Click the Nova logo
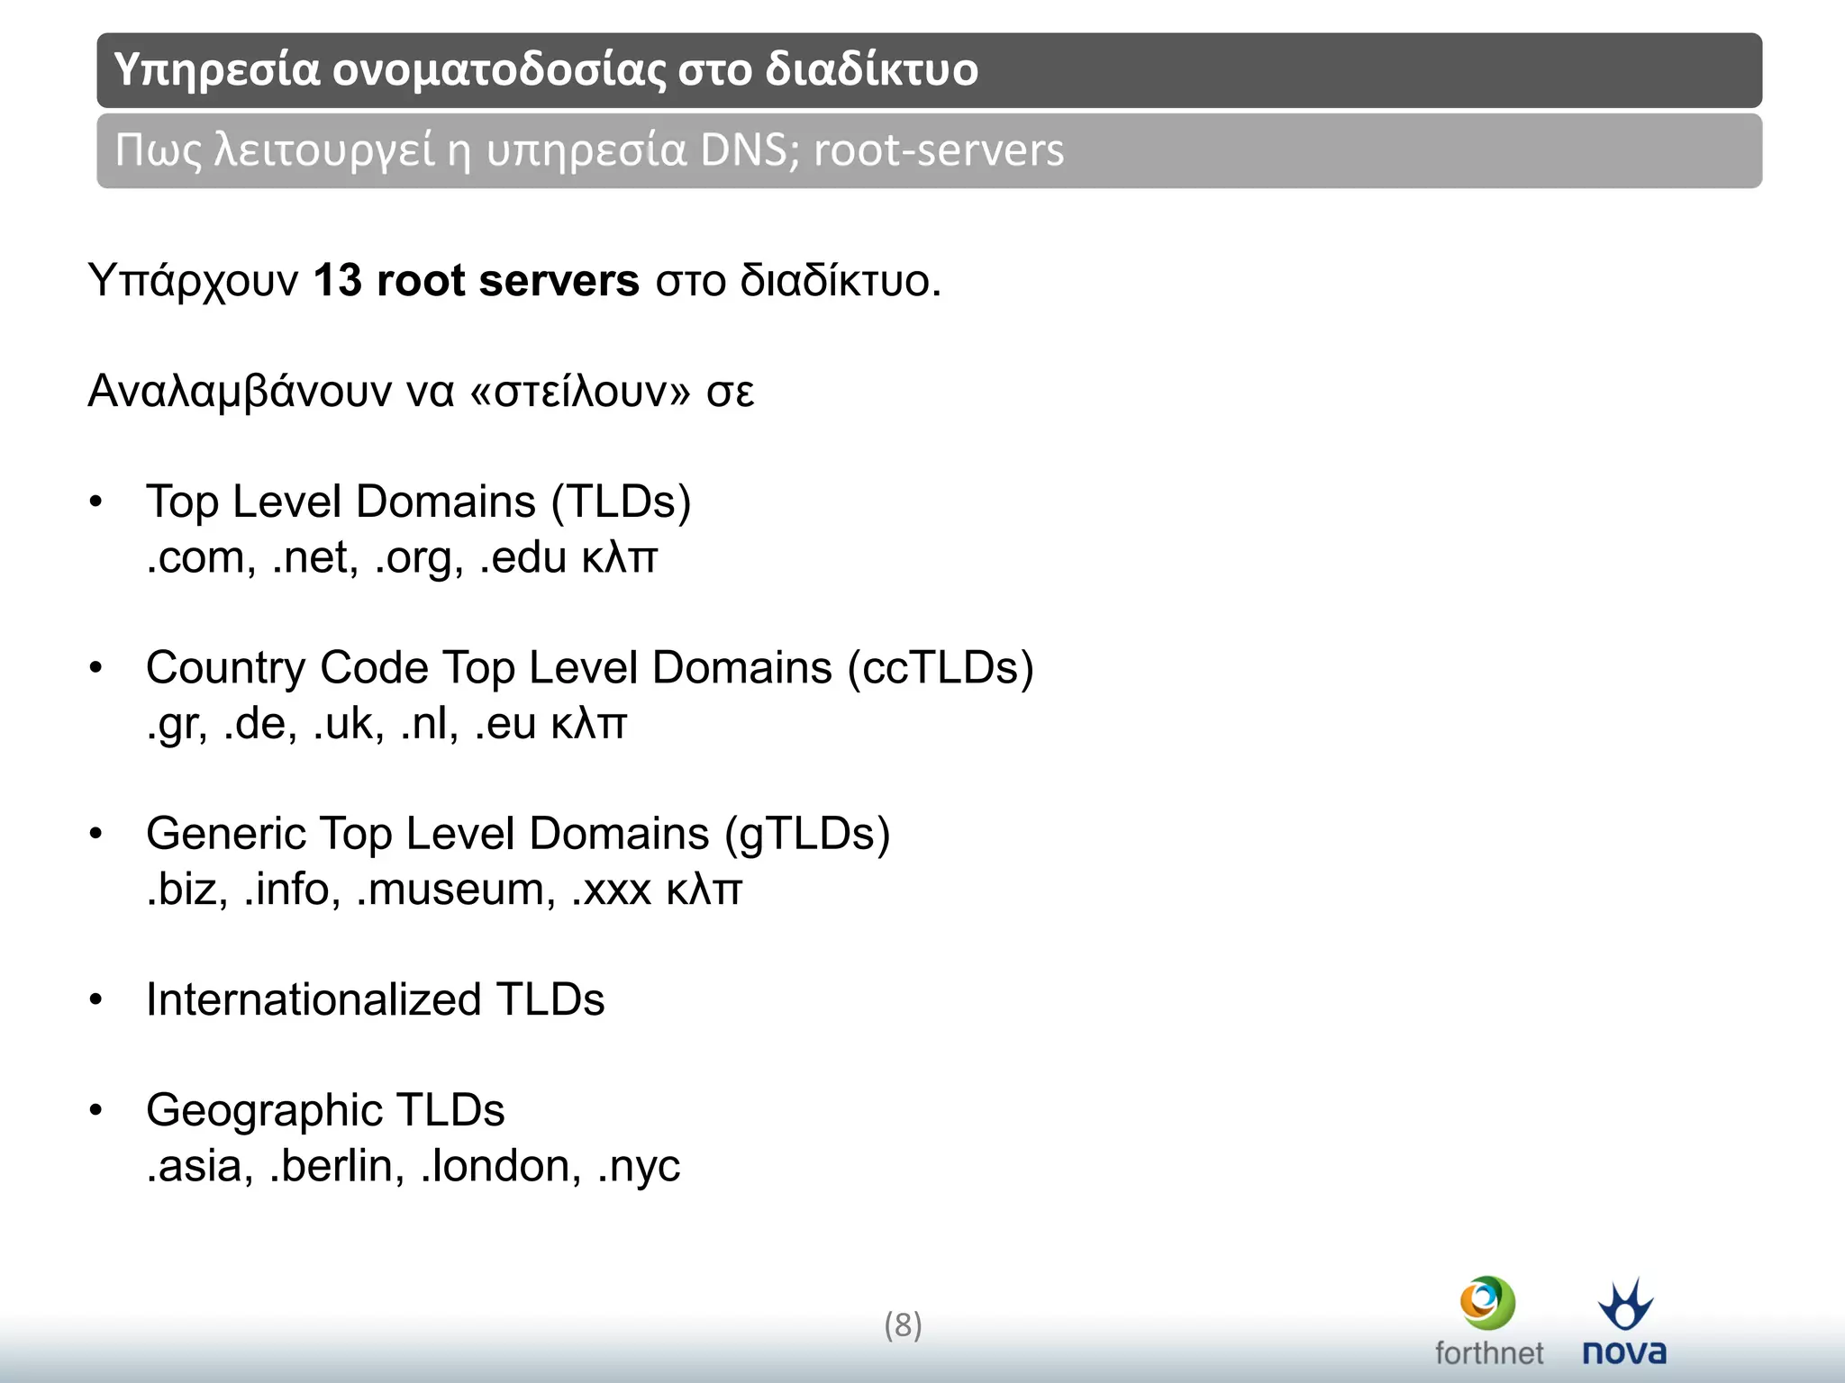The image size is (1845, 1383). click(1625, 1321)
